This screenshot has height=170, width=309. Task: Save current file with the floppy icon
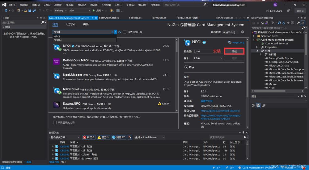30,10
